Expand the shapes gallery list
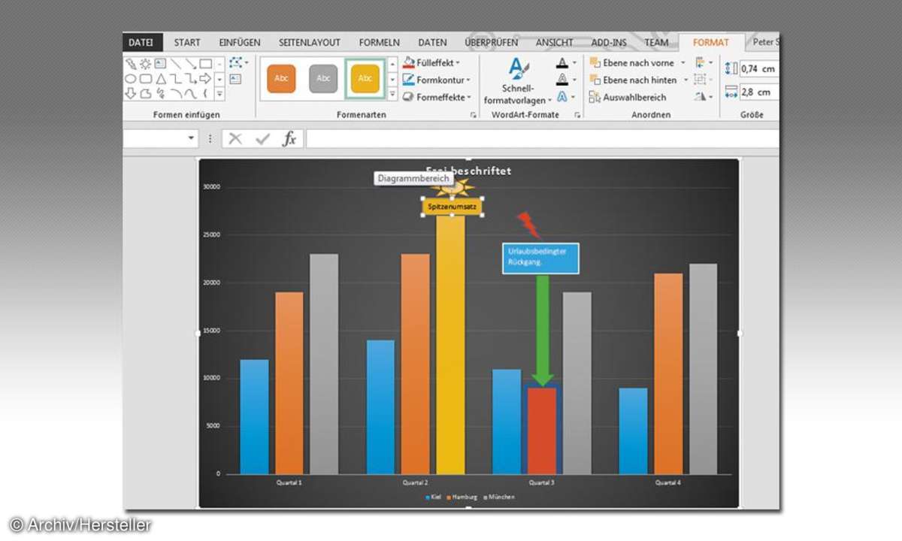 pyautogui.click(x=219, y=94)
